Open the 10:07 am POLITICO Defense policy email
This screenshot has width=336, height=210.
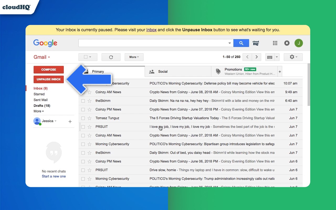191,83
